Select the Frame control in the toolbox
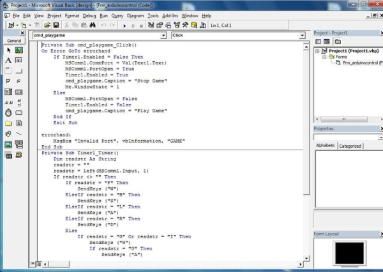Viewport: 383px width, 272px height. tap(8, 71)
